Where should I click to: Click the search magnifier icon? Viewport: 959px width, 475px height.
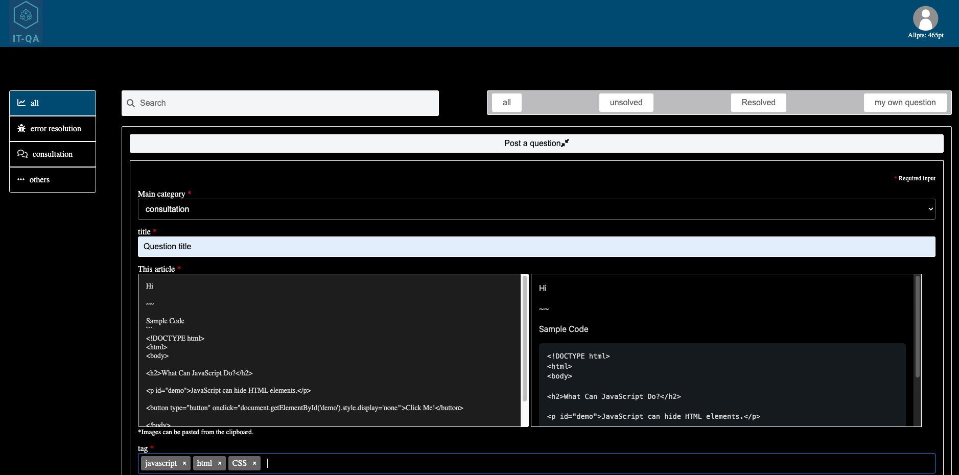(x=131, y=103)
